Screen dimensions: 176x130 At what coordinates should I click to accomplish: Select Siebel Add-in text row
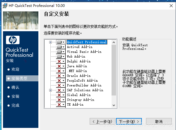[79, 95]
